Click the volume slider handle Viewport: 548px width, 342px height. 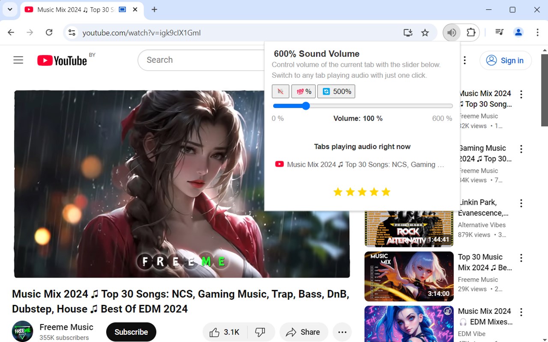pyautogui.click(x=306, y=106)
